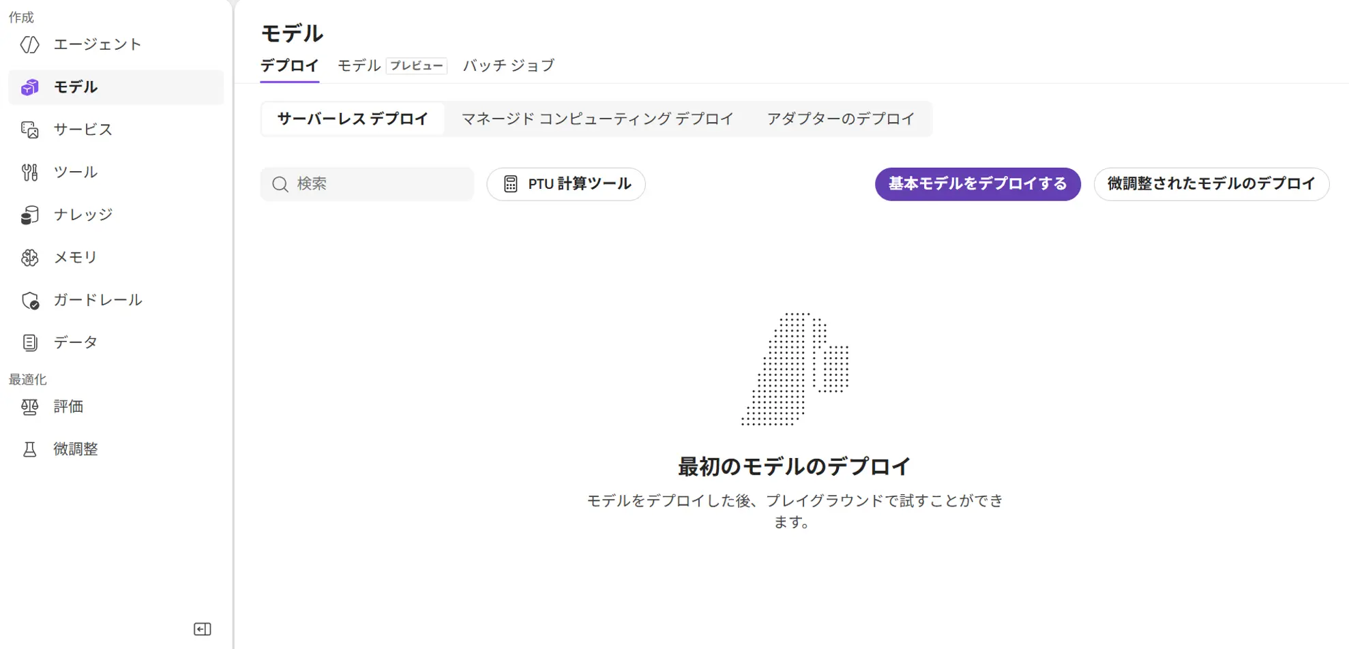Click the データ document icon
The image size is (1349, 649).
pos(30,342)
